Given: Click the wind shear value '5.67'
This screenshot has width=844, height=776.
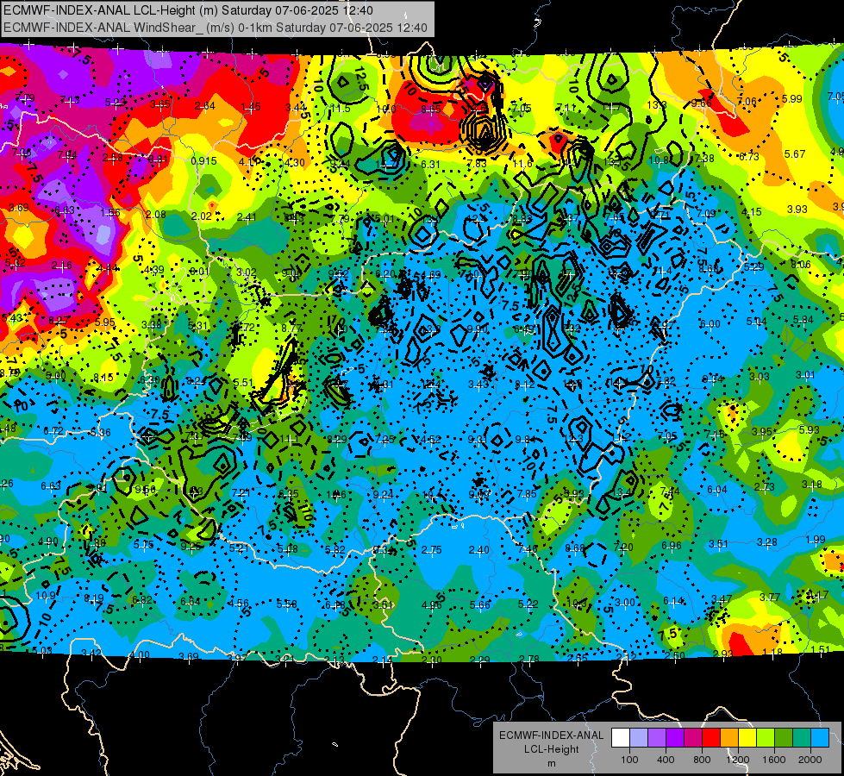Looking at the screenshot, I should tap(795, 154).
